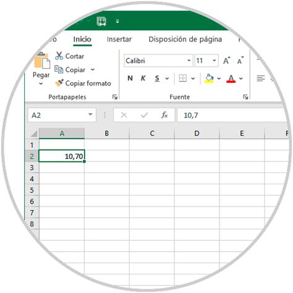
Task: Select column B header
Action: click(x=107, y=134)
